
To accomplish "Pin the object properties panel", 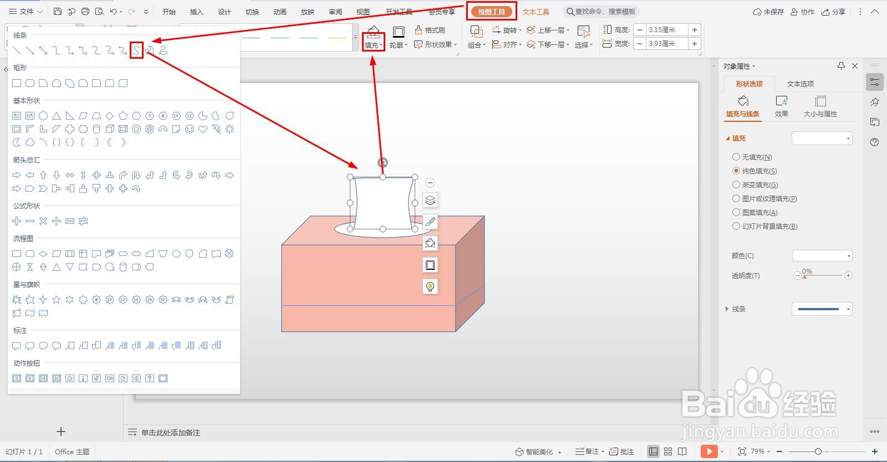I will pyautogui.click(x=841, y=66).
